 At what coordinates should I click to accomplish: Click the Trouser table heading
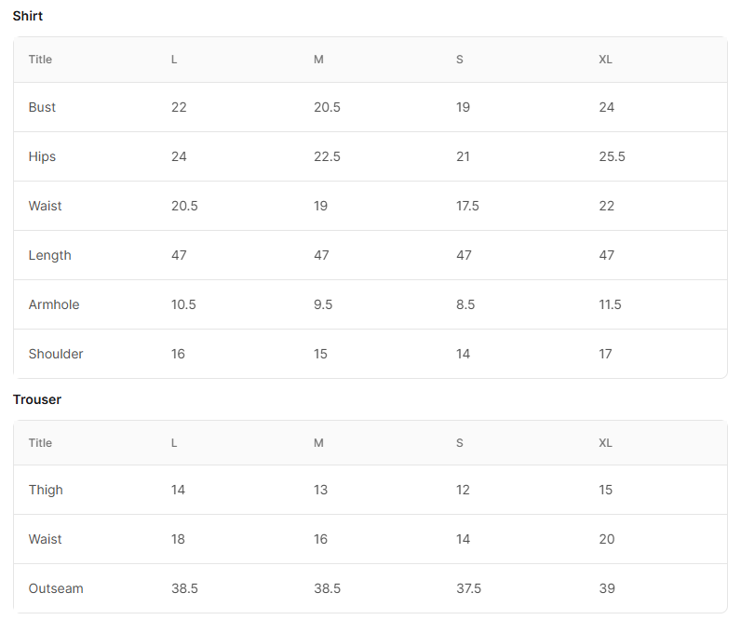(x=37, y=399)
